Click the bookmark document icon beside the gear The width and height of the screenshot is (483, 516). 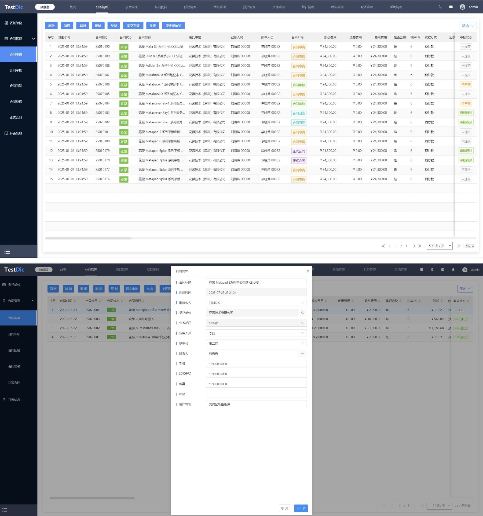422,269
